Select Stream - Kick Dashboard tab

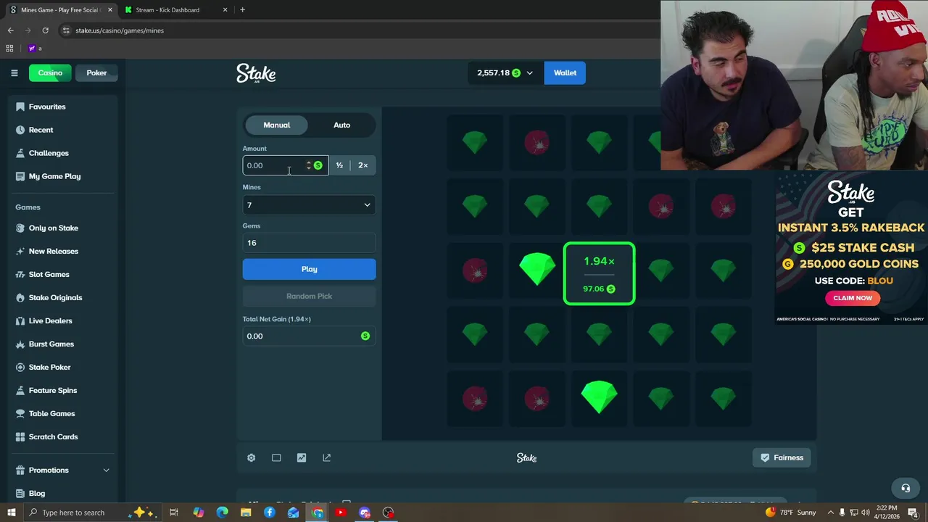175,10
